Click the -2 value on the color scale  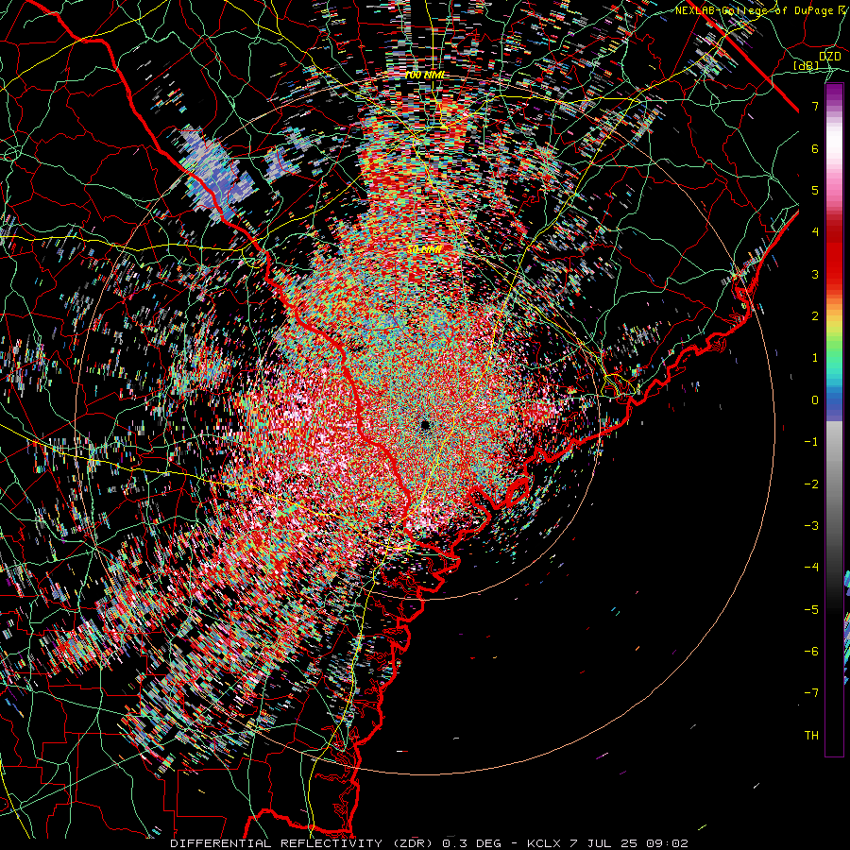[x=811, y=484]
